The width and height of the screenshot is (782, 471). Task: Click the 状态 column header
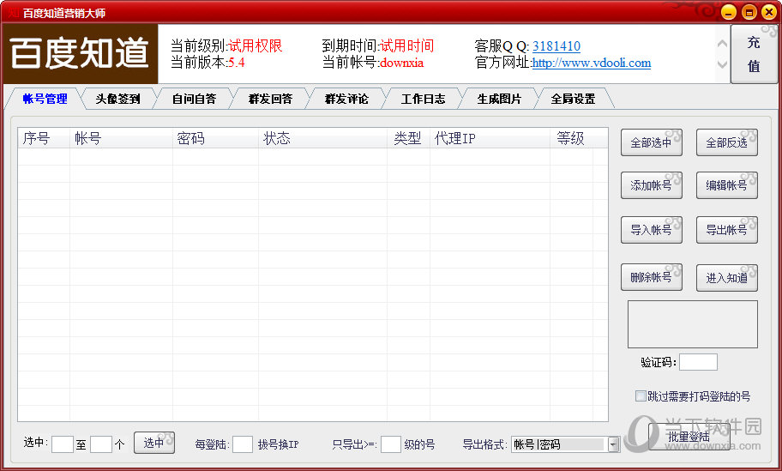click(x=322, y=138)
